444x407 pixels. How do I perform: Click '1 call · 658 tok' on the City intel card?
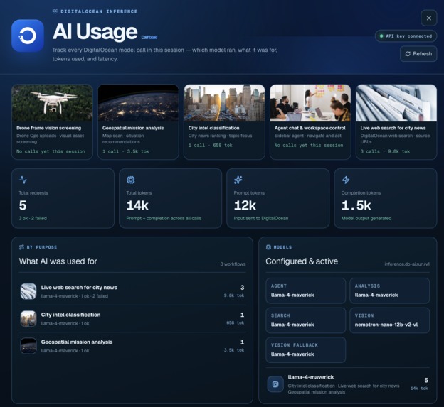click(x=211, y=146)
